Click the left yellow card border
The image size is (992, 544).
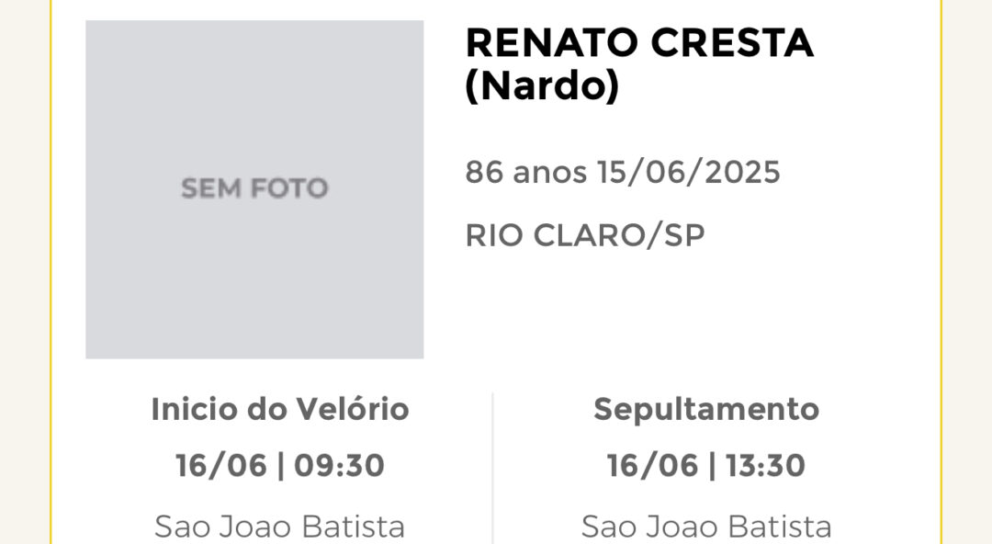point(51,272)
